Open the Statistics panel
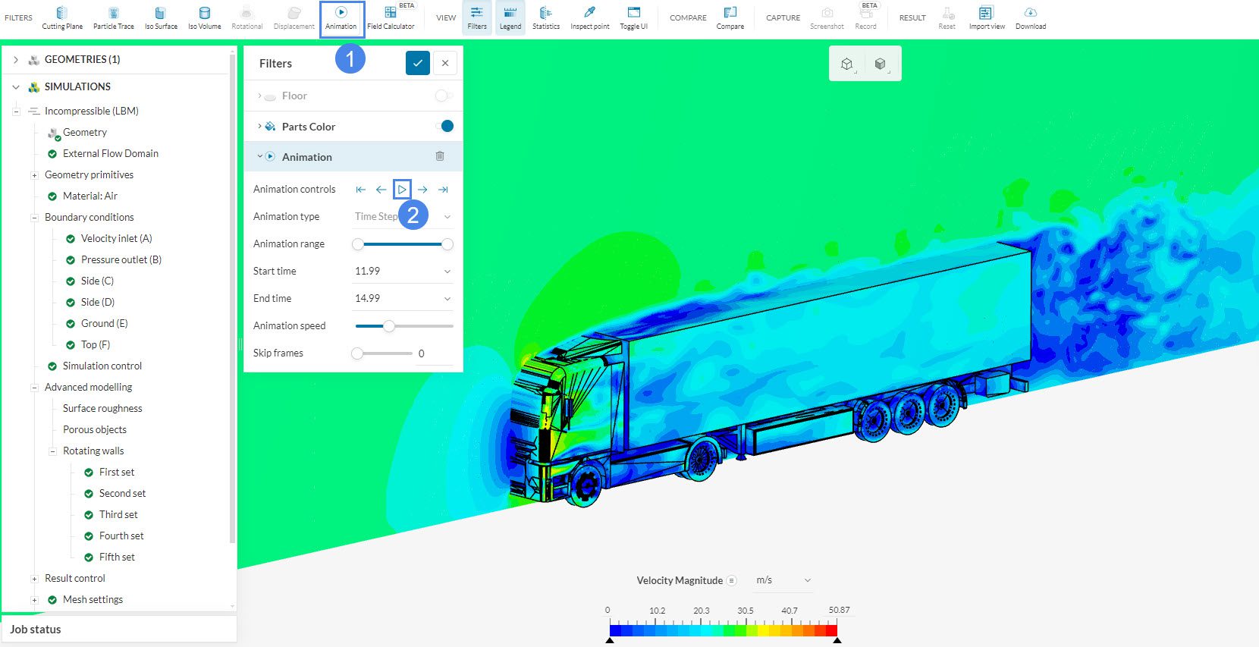Image resolution: width=1259 pixels, height=647 pixels. coord(545,17)
